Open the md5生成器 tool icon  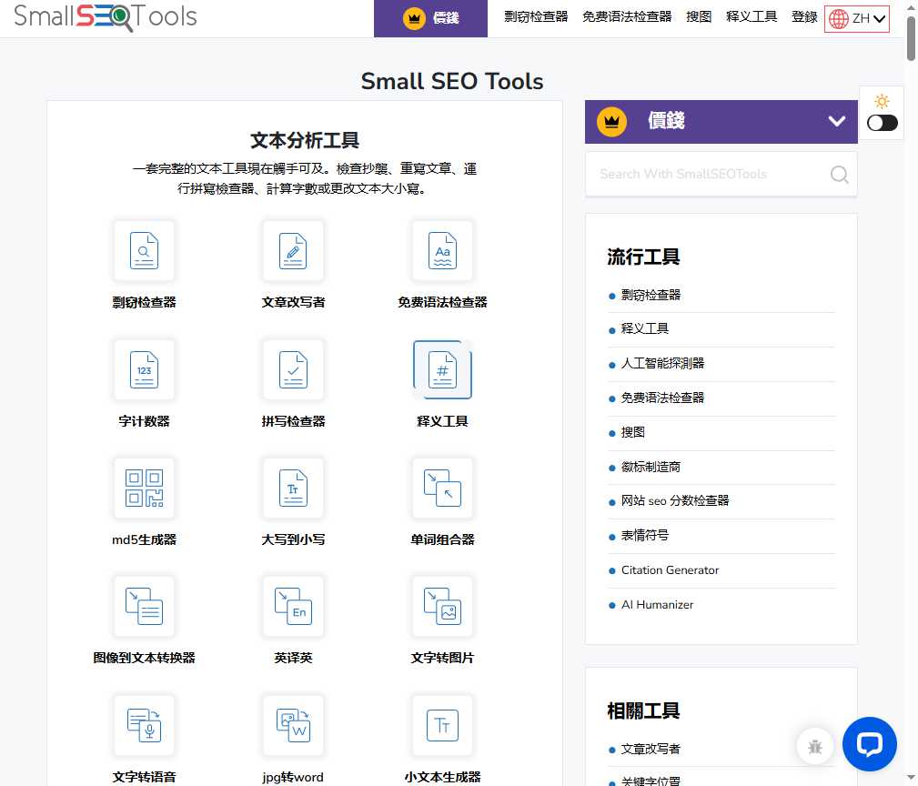coord(143,488)
